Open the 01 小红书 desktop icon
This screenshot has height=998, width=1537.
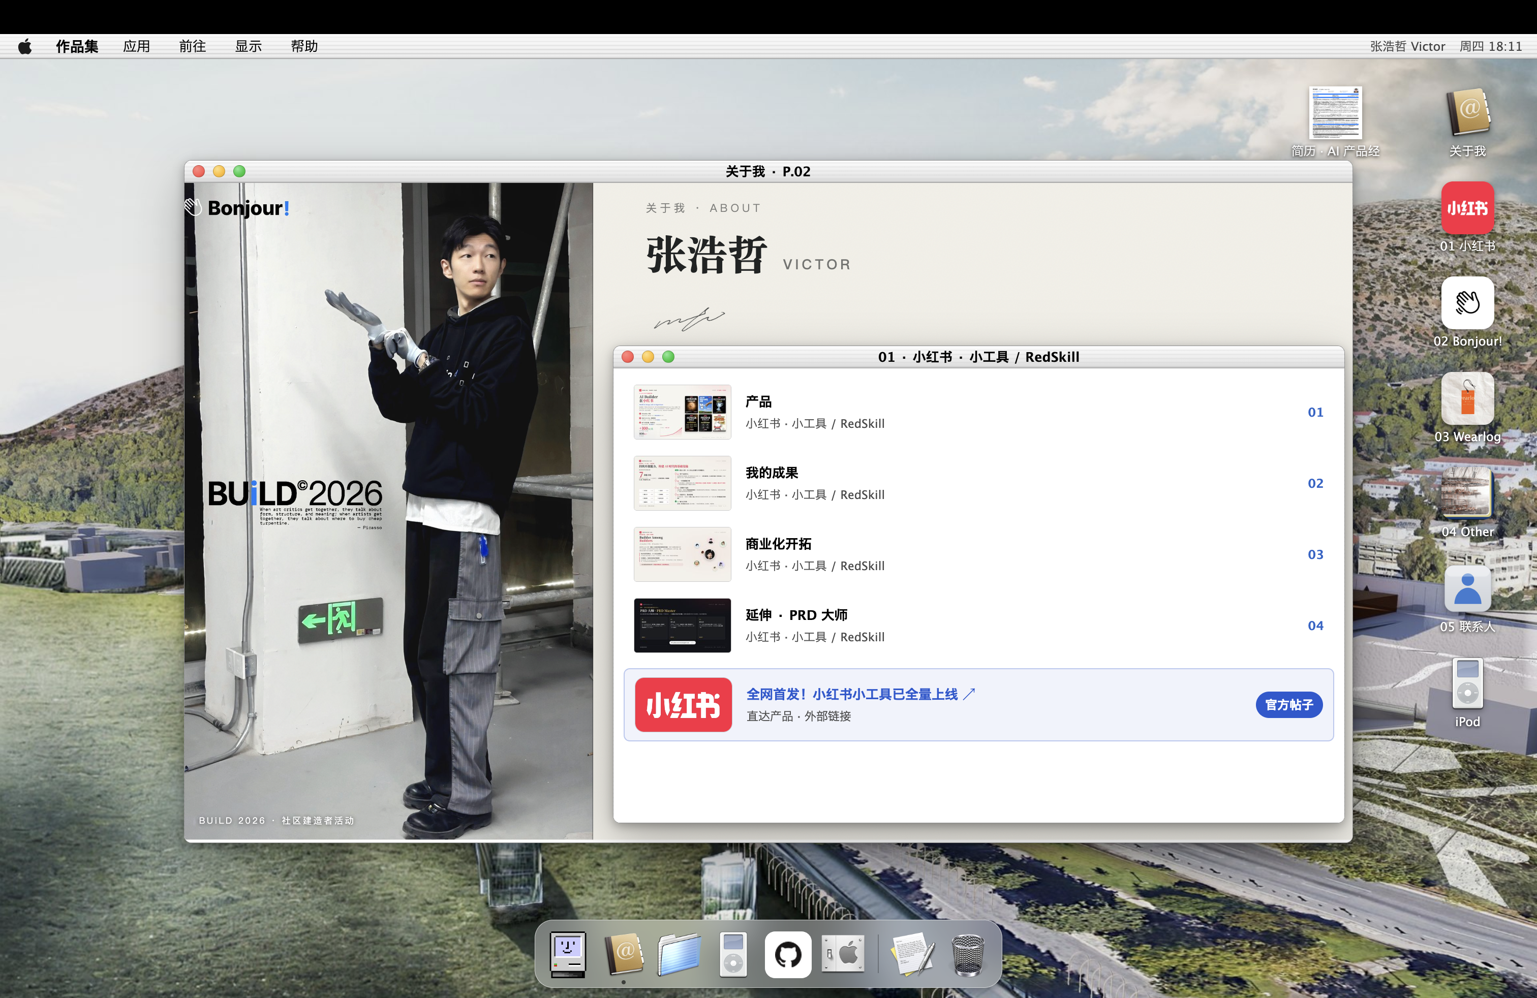click(x=1467, y=208)
